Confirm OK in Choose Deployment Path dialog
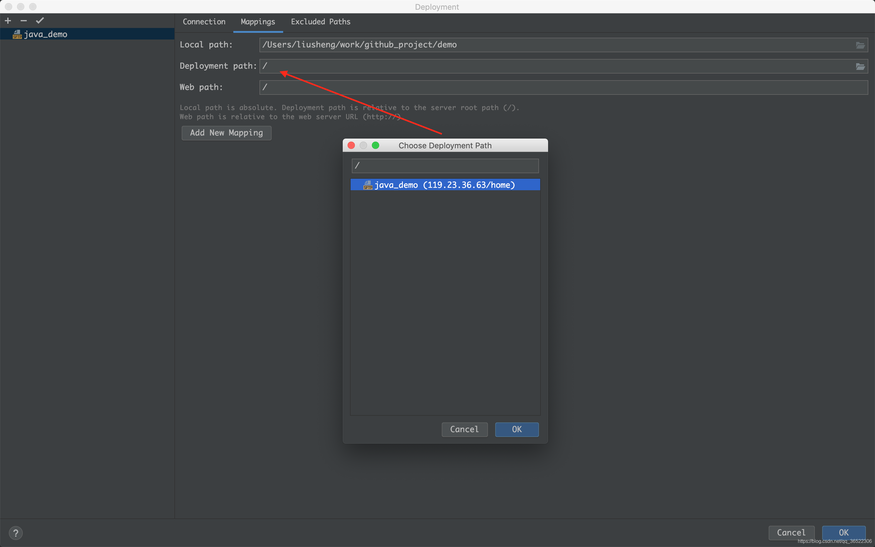The height and width of the screenshot is (547, 875). pos(517,429)
